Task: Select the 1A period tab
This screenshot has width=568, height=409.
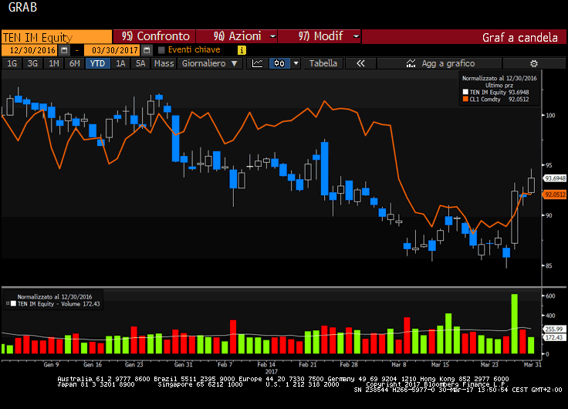Action: pyautogui.click(x=120, y=63)
